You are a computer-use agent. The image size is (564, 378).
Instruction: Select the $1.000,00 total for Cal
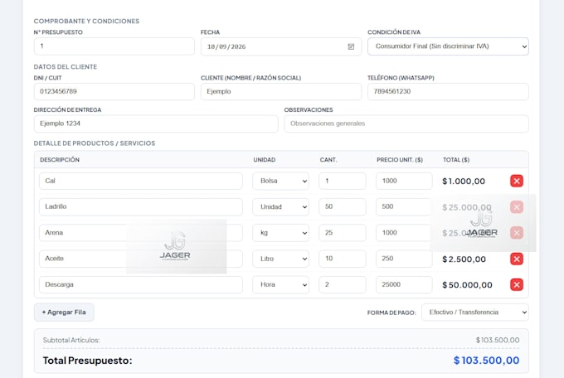pos(464,182)
